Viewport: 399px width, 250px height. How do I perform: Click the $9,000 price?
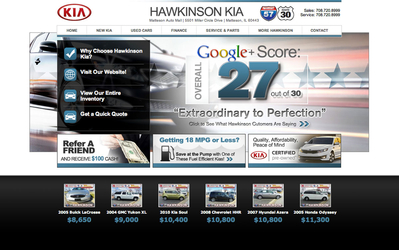click(126, 220)
